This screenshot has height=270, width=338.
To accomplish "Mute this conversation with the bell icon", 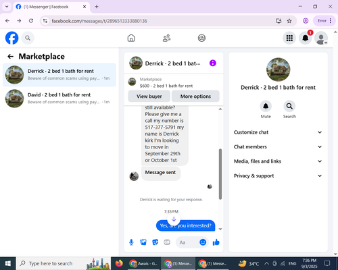I will pos(266,106).
